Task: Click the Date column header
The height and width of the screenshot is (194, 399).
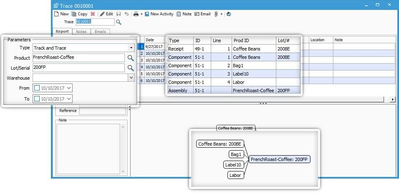Action: [155, 40]
